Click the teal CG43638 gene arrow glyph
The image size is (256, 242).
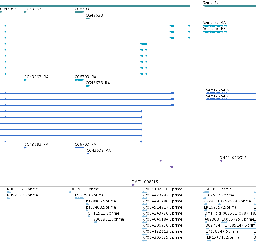[x=88, y=18]
